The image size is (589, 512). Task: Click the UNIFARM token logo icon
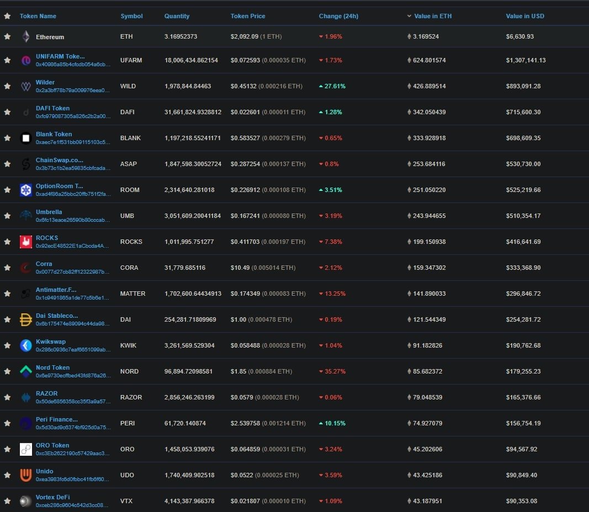(25, 60)
